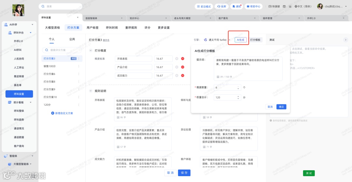Collapse the 规则说明 section

click(91, 91)
